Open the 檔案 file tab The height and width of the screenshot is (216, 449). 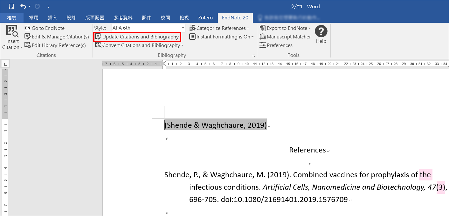click(12, 18)
